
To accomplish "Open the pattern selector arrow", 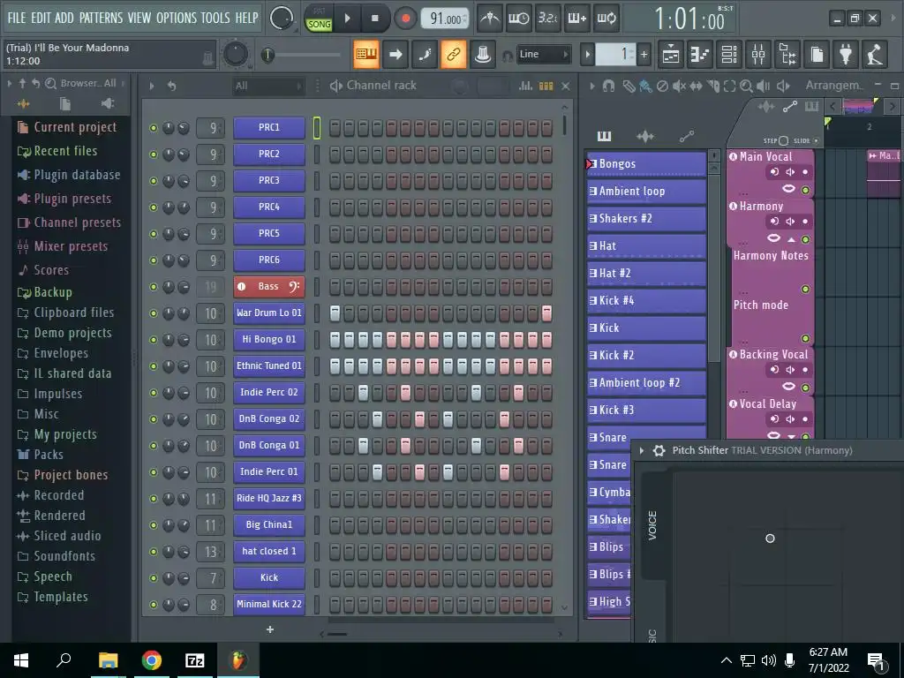I will point(587,54).
